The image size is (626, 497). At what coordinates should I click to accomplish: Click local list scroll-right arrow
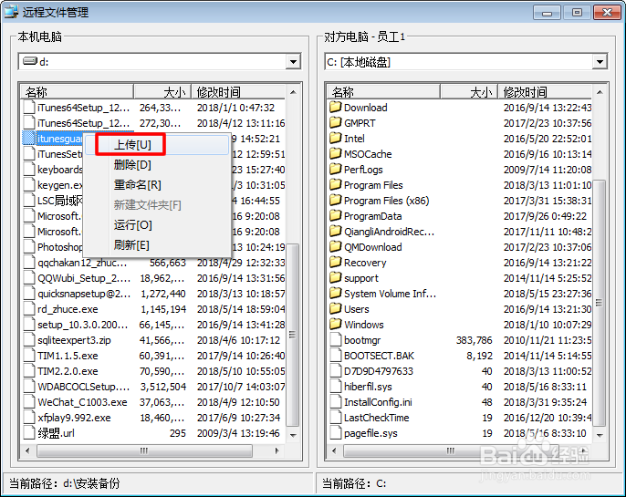tap(277, 450)
